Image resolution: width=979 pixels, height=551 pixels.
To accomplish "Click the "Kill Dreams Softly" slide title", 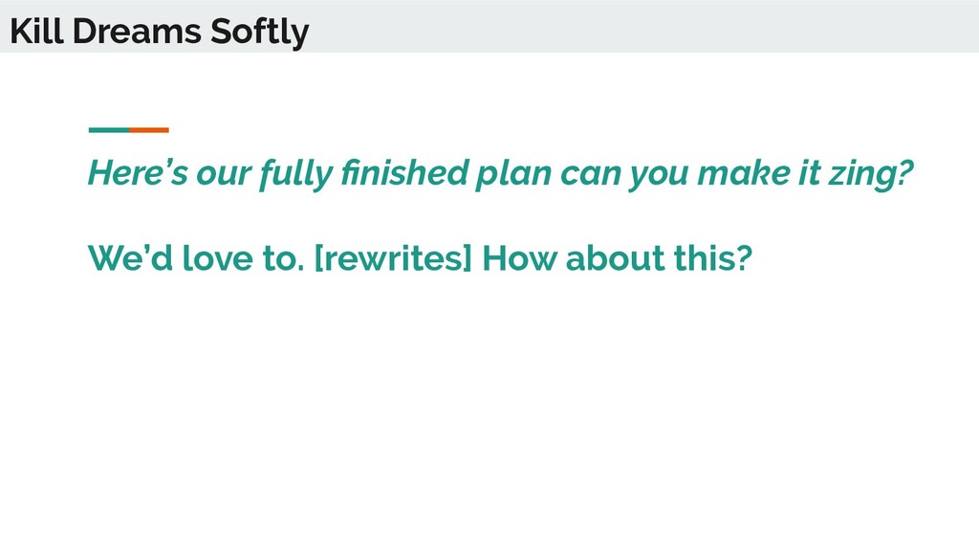I will (160, 32).
